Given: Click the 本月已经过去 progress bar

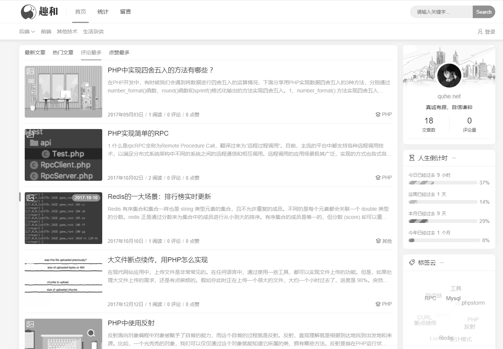Looking at the screenshot, I should click(x=443, y=221).
